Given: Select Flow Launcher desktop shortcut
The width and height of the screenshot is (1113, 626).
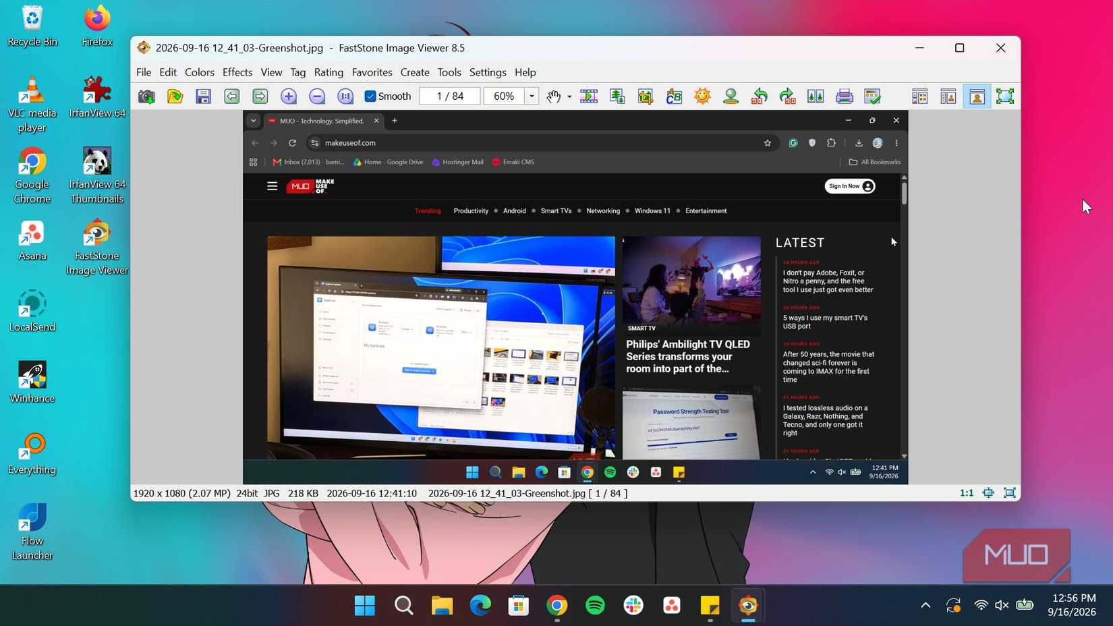Looking at the screenshot, I should point(32,532).
